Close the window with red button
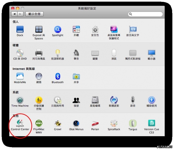Screen dimensions: 174x149 tap(13, 8)
